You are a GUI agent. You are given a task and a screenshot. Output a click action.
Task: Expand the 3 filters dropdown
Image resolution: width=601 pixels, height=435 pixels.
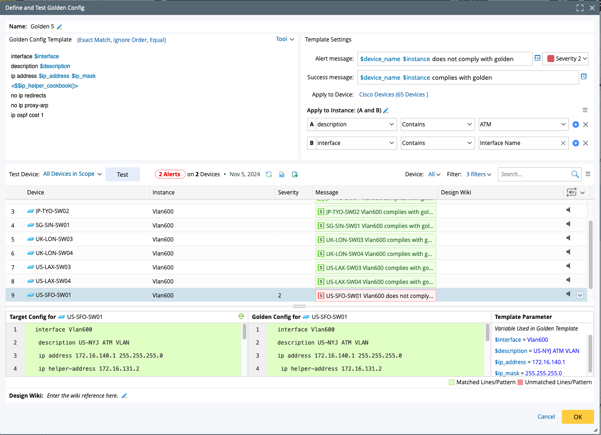[x=478, y=174]
